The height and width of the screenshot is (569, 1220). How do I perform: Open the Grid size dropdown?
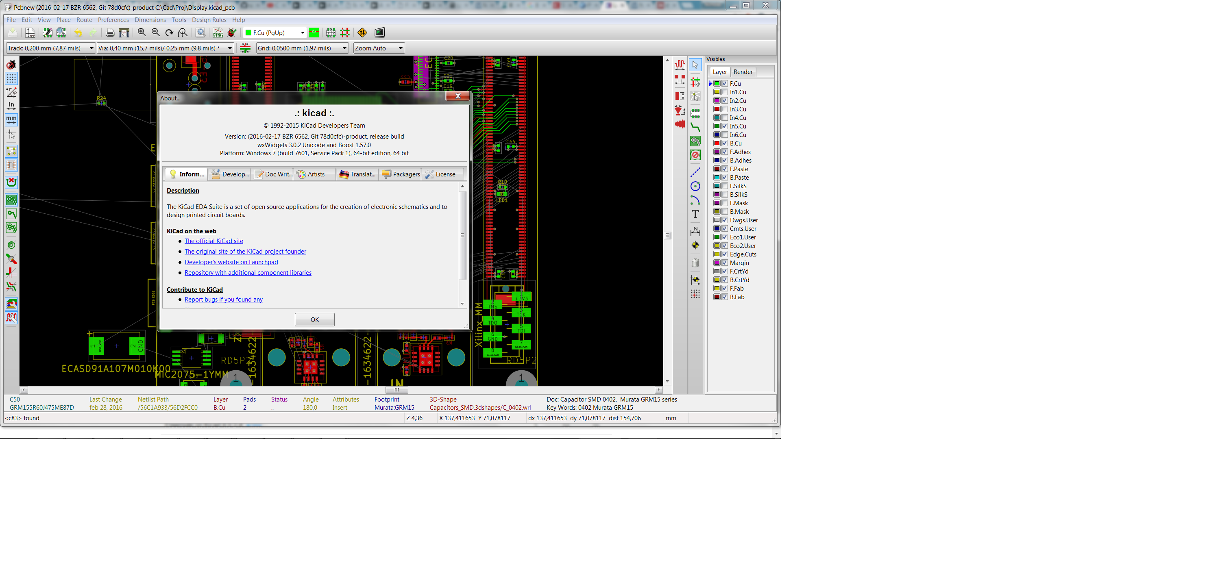coord(302,48)
